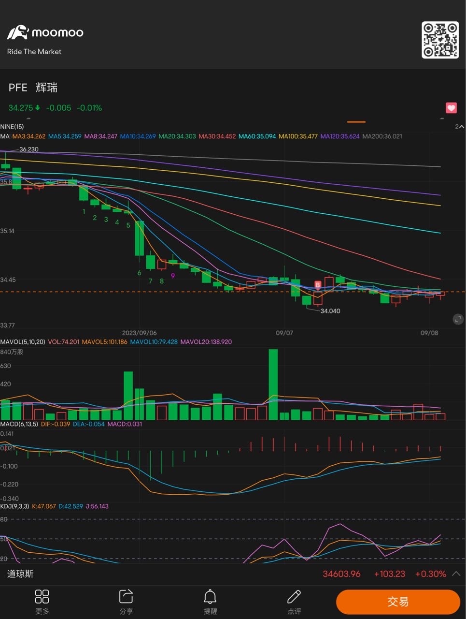
Task: Collapse indicator list with 2 chevron
Action: (x=459, y=127)
